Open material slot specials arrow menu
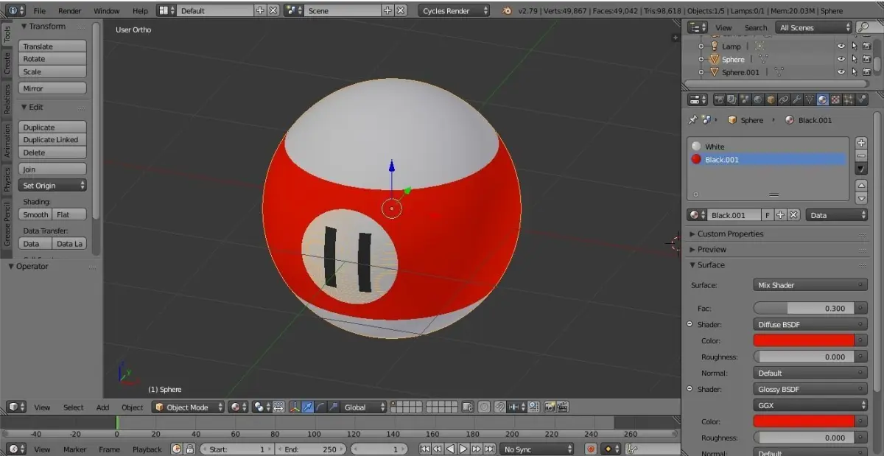Screen dimensions: 884x456 (861, 169)
